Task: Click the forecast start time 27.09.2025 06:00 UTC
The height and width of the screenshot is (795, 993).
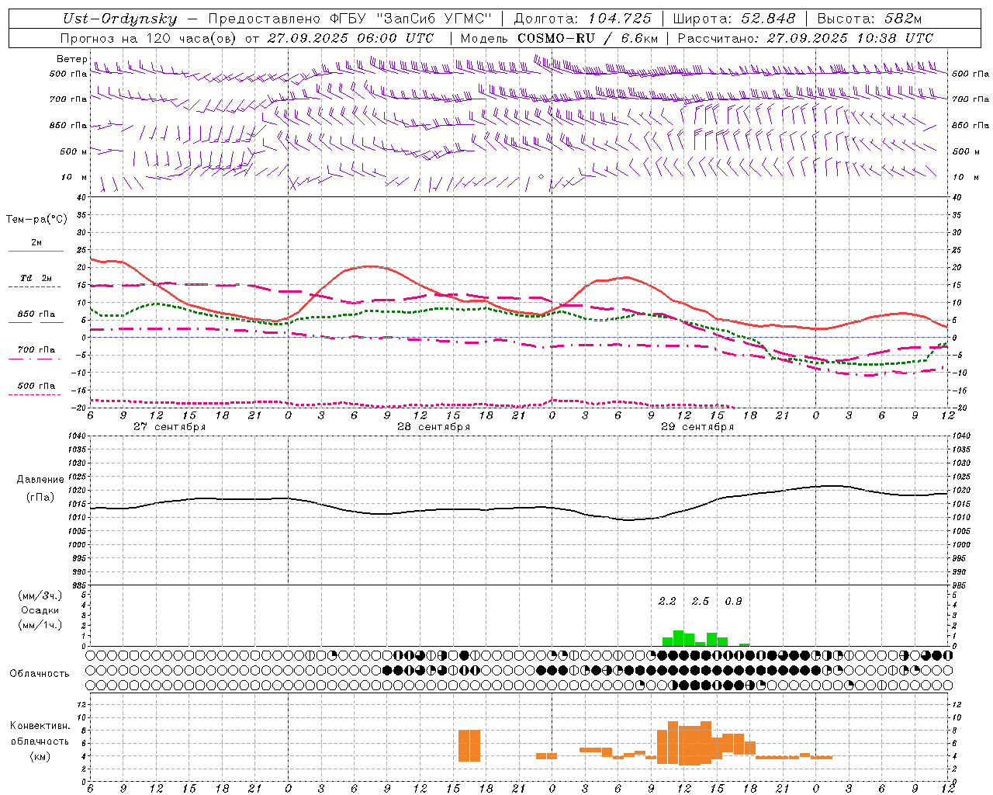Action: [351, 38]
